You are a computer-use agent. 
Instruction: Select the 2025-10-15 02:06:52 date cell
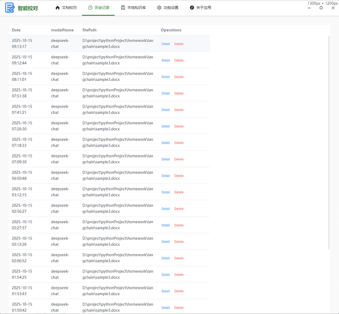click(x=22, y=258)
